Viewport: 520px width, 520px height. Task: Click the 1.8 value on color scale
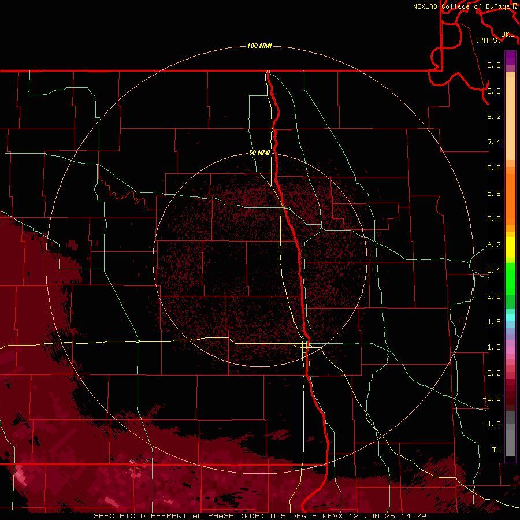(494, 322)
